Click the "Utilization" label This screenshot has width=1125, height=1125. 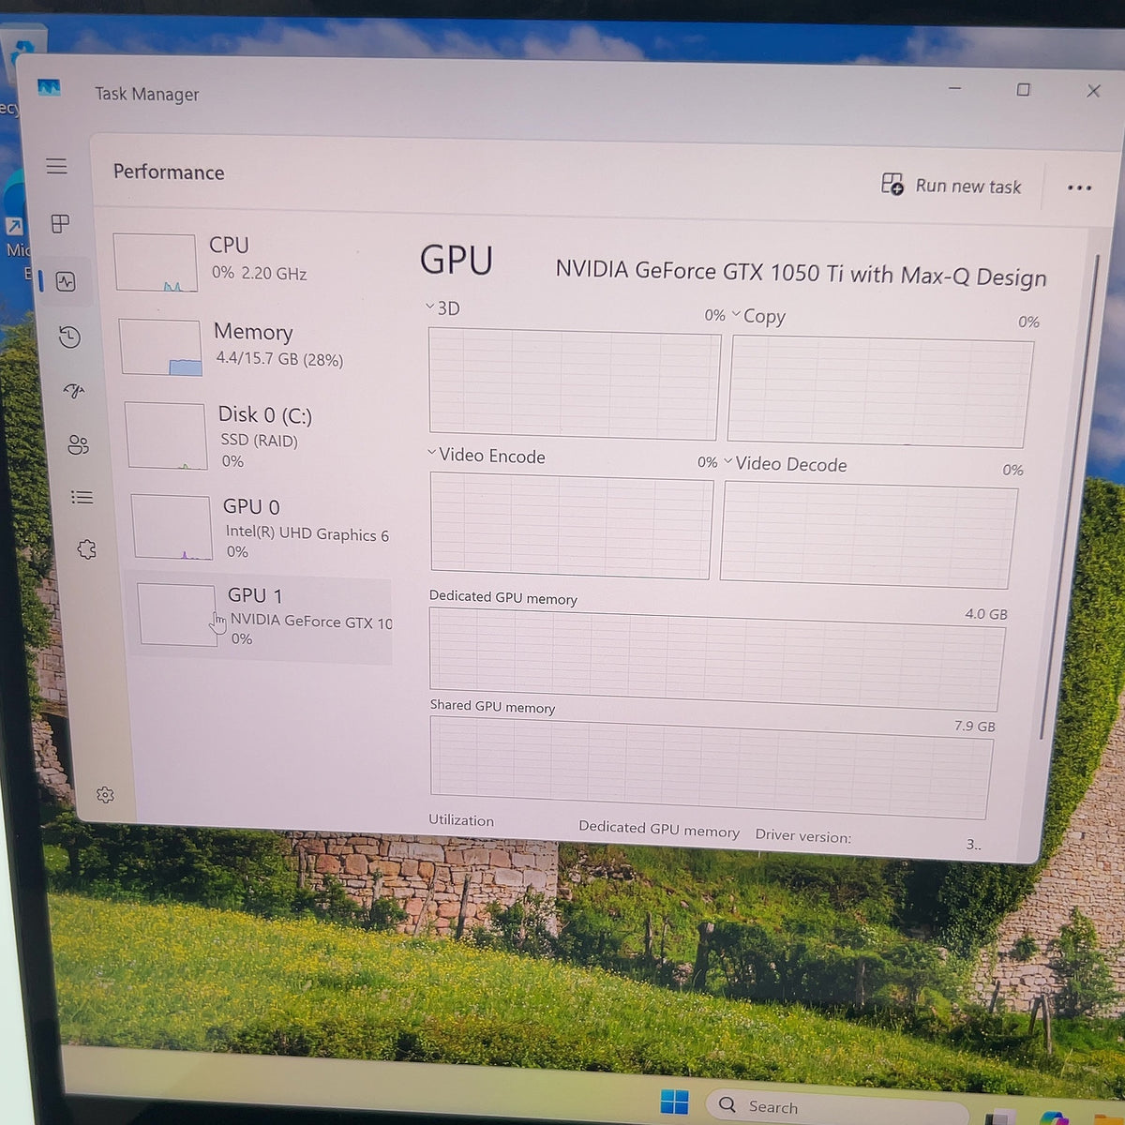461,819
